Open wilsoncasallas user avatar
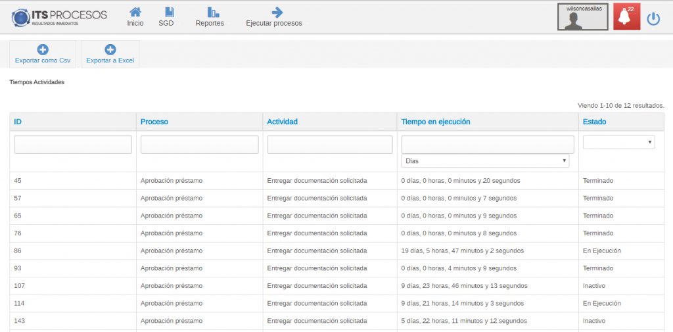Screen dimensions: 673x332 point(582,17)
